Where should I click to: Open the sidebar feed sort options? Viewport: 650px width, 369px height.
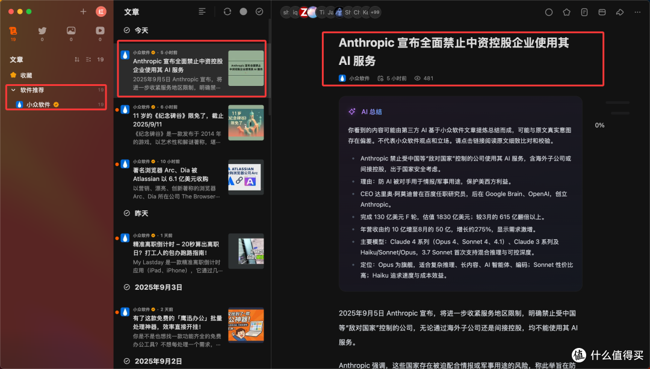pos(76,59)
